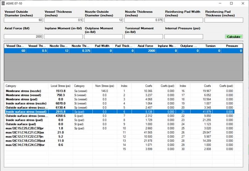Image resolution: width=249 pixels, height=171 pixels.
Task: Click the Inplane Mo... column header
Action: click(167, 46)
